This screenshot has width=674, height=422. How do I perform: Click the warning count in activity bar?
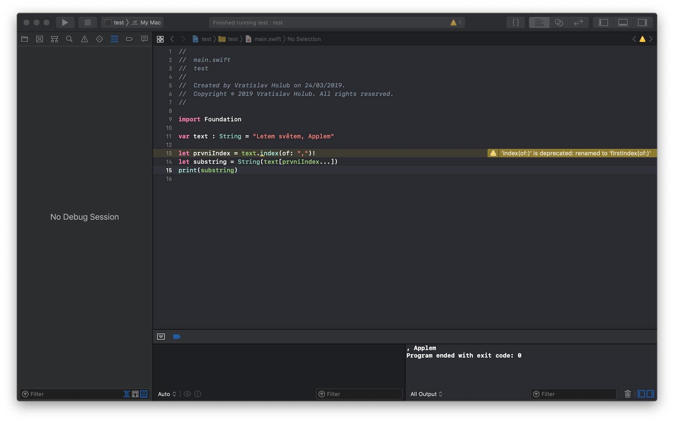click(x=456, y=22)
